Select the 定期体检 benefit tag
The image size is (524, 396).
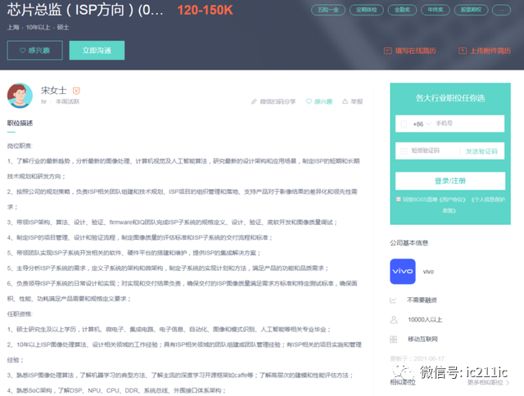(x=367, y=10)
